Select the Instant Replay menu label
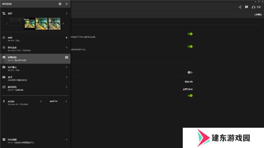Screen dimensions: 264x148 click(x=12, y=47)
